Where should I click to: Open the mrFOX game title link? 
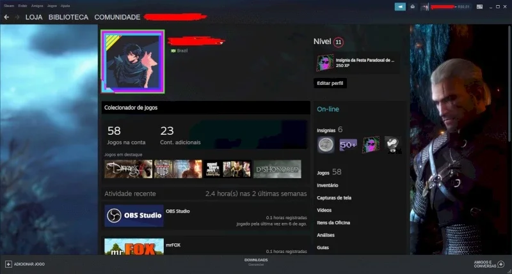[173, 245]
